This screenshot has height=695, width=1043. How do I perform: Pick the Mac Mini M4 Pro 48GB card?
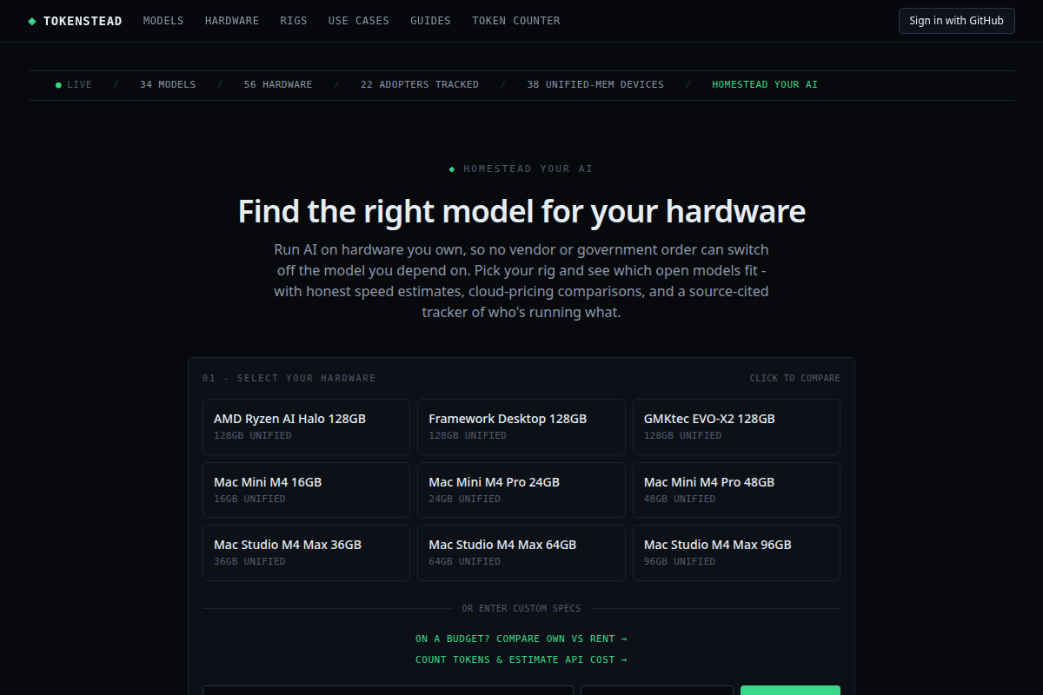pos(736,490)
